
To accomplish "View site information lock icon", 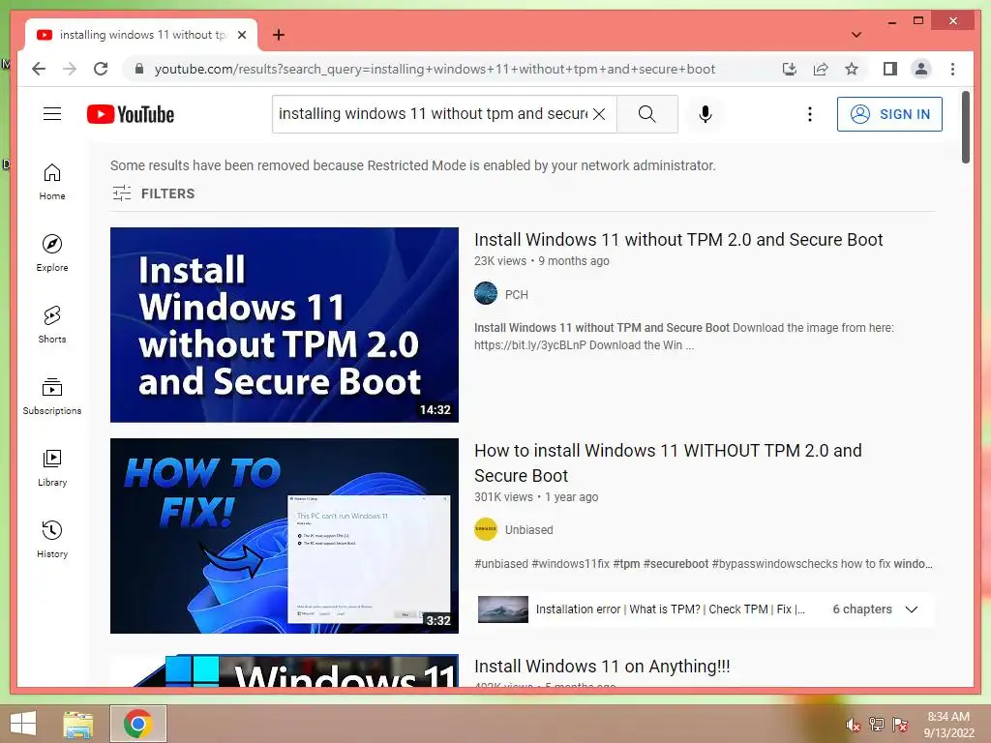I will 139,69.
